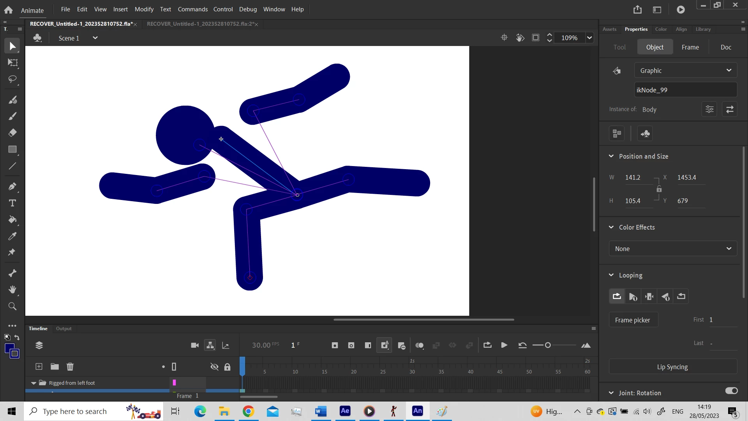The height and width of the screenshot is (421, 748).
Task: Select the Eyedropper tool
Action: 13,236
